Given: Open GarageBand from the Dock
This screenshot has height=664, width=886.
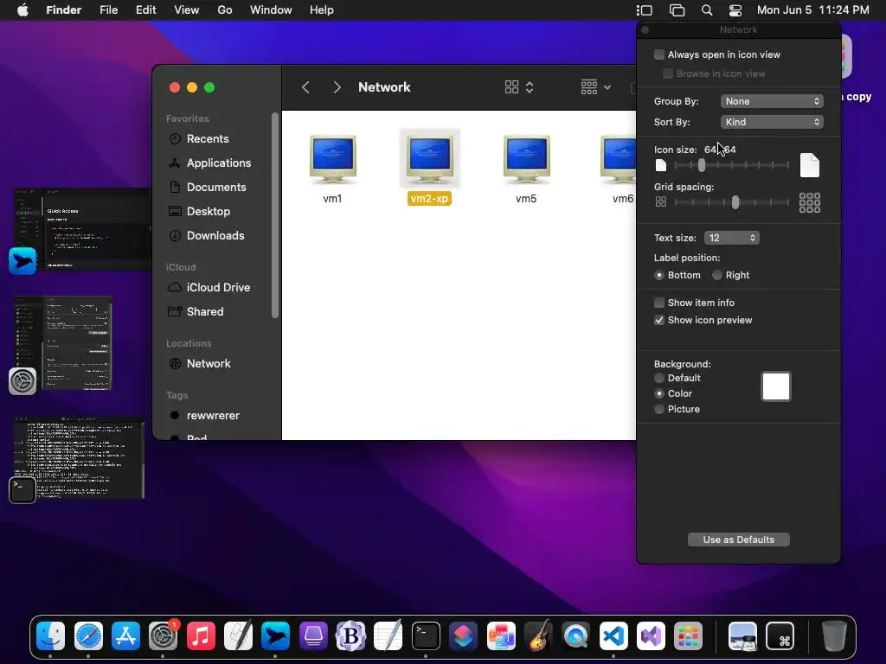Looking at the screenshot, I should [538, 635].
